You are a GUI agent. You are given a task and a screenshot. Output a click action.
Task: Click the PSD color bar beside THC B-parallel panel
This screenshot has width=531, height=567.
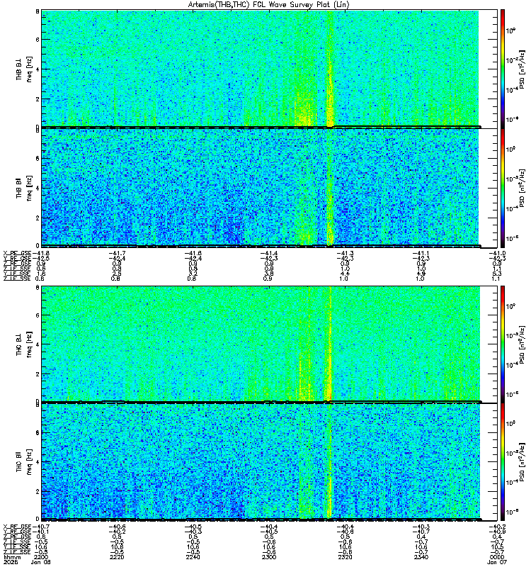click(503, 462)
